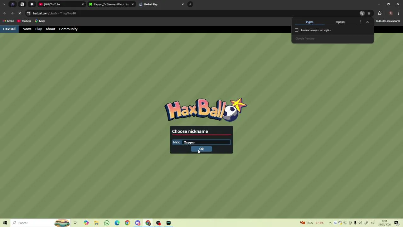This screenshot has height=227, width=403.
Task: Stop loading the page
Action: pos(20,13)
